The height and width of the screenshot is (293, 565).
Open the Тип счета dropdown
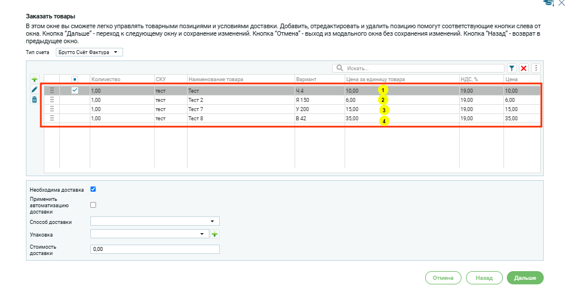[89, 52]
